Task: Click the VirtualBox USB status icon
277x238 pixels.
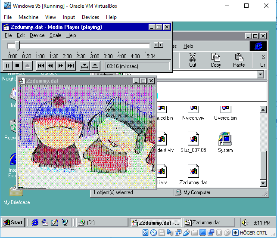Action: click(x=186, y=233)
